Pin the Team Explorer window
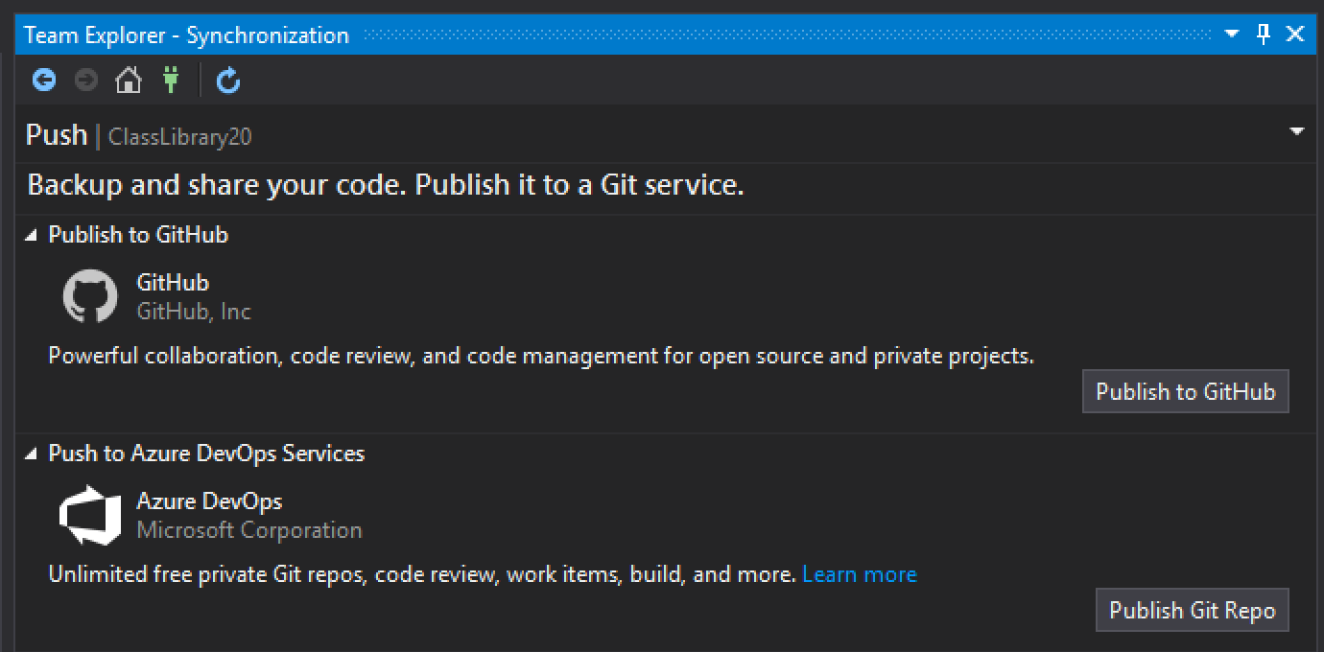This screenshot has width=1324, height=652. point(1264,35)
